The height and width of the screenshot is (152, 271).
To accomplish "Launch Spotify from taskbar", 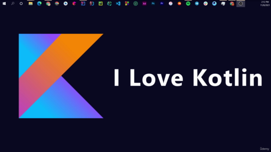I will coord(188,3).
